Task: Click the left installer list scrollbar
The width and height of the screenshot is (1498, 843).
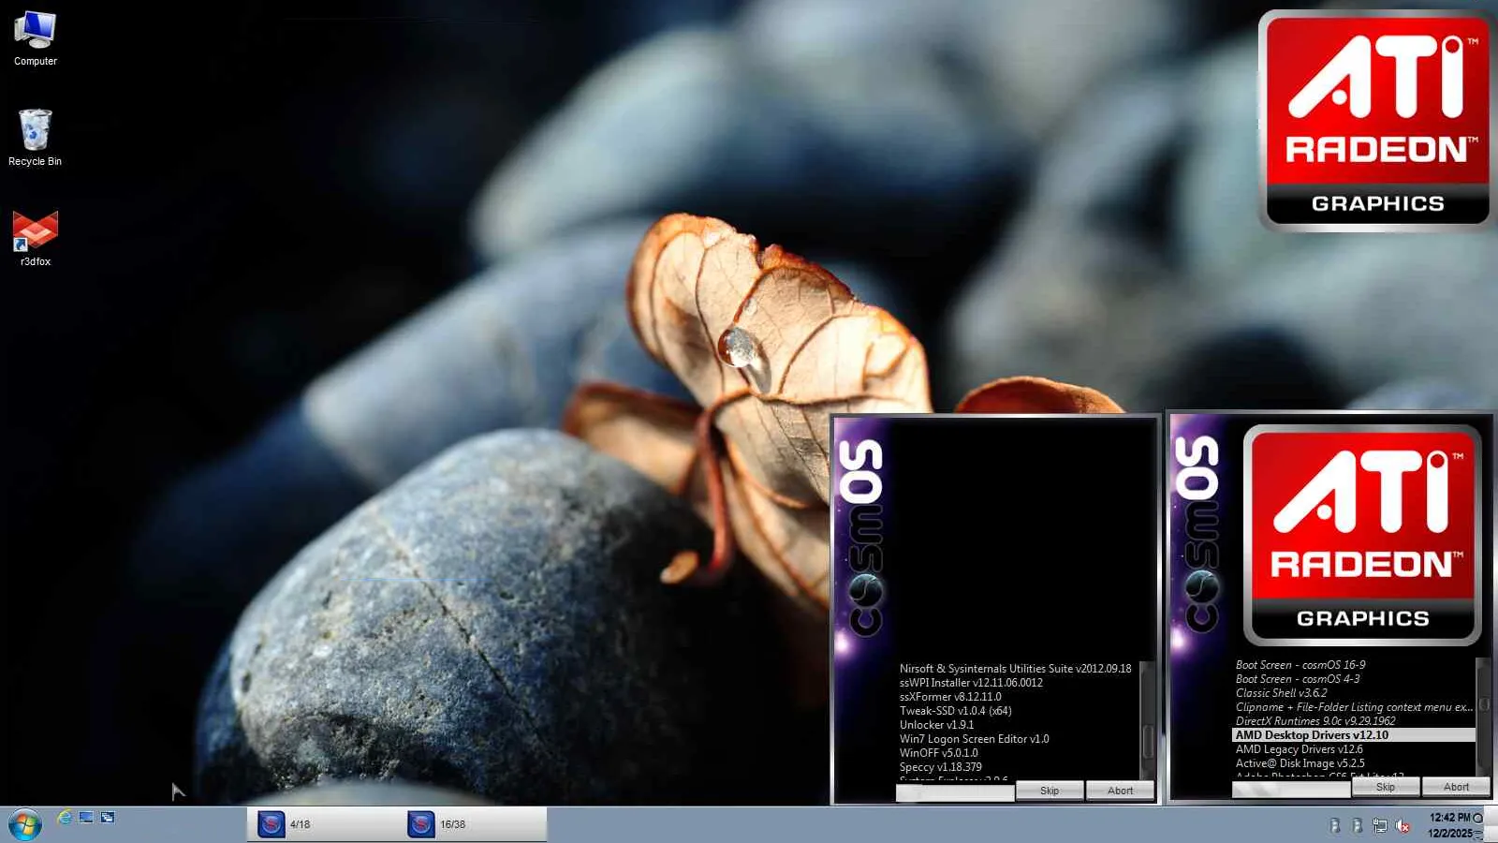Action: point(1147,721)
